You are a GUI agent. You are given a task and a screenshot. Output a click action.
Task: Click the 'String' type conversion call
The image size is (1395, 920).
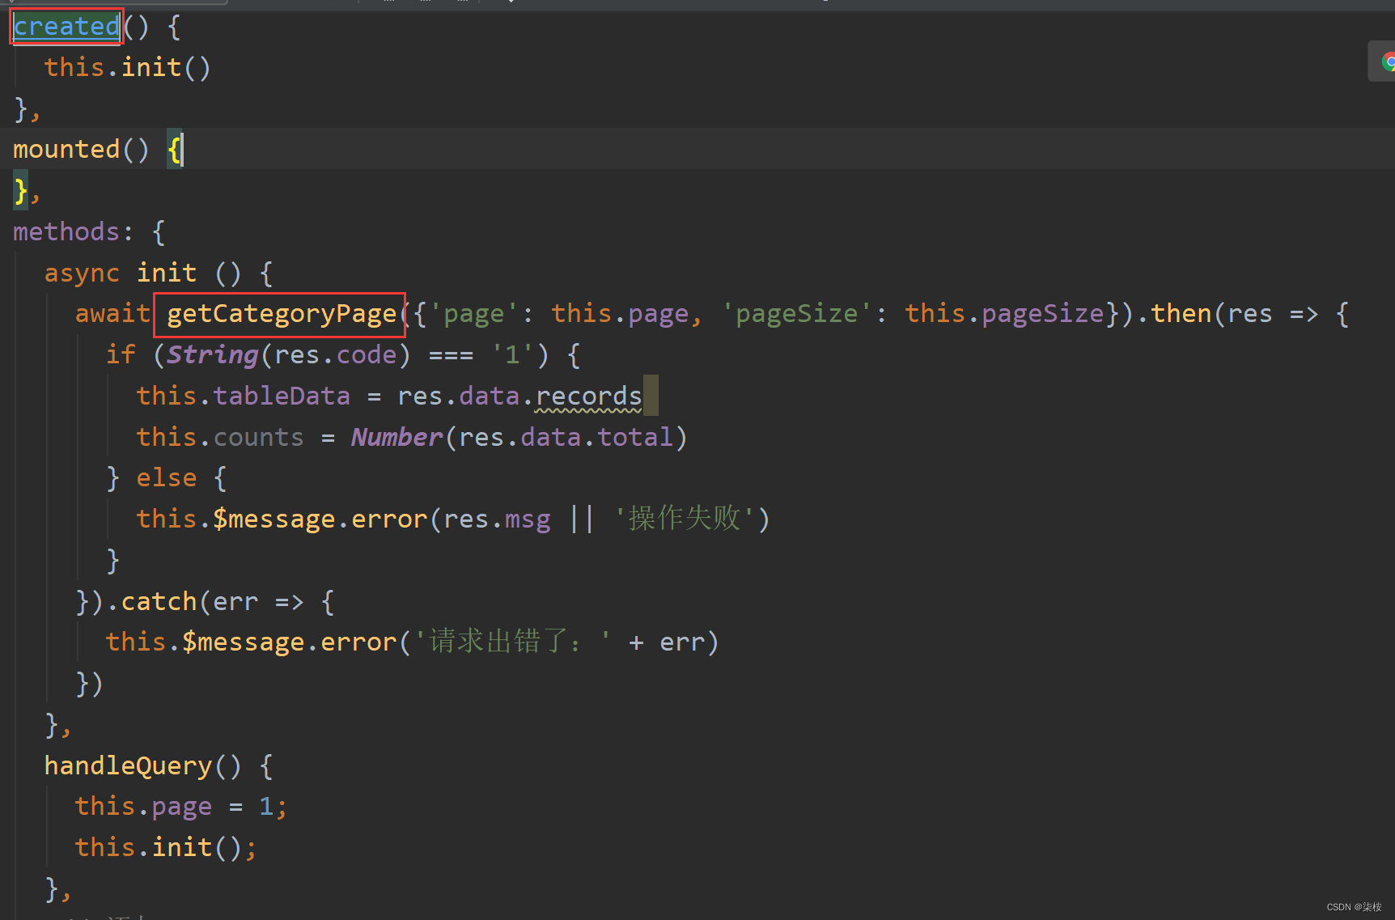point(212,355)
